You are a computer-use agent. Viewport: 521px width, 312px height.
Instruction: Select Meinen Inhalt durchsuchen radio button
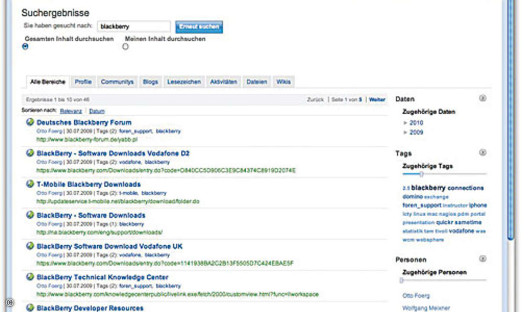click(x=125, y=47)
